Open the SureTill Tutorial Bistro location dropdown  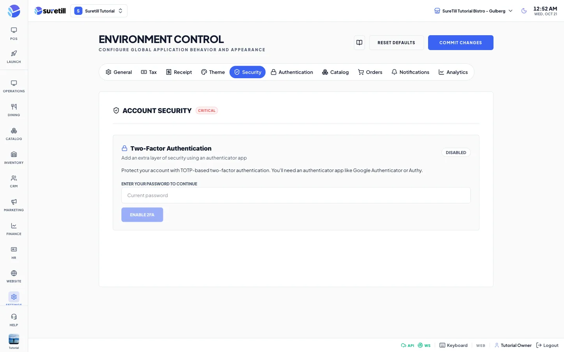pos(473,11)
